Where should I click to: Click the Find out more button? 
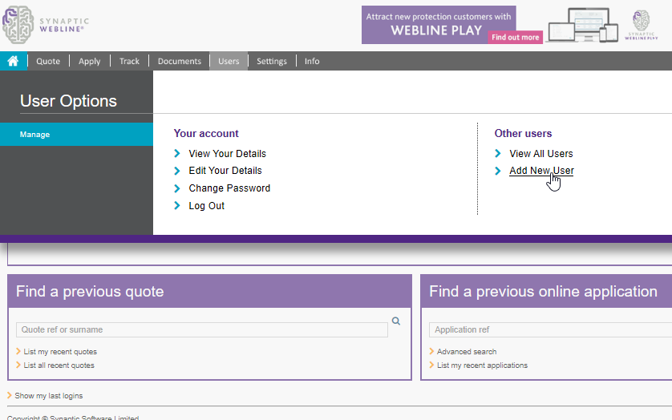[x=515, y=38]
